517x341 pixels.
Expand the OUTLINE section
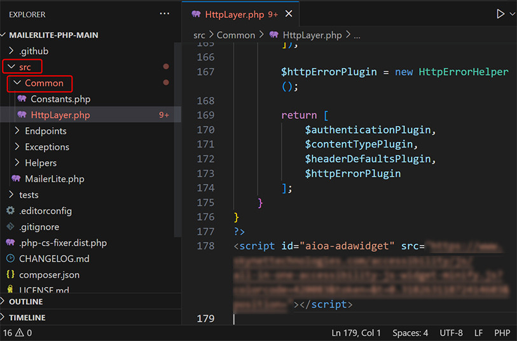point(25,302)
